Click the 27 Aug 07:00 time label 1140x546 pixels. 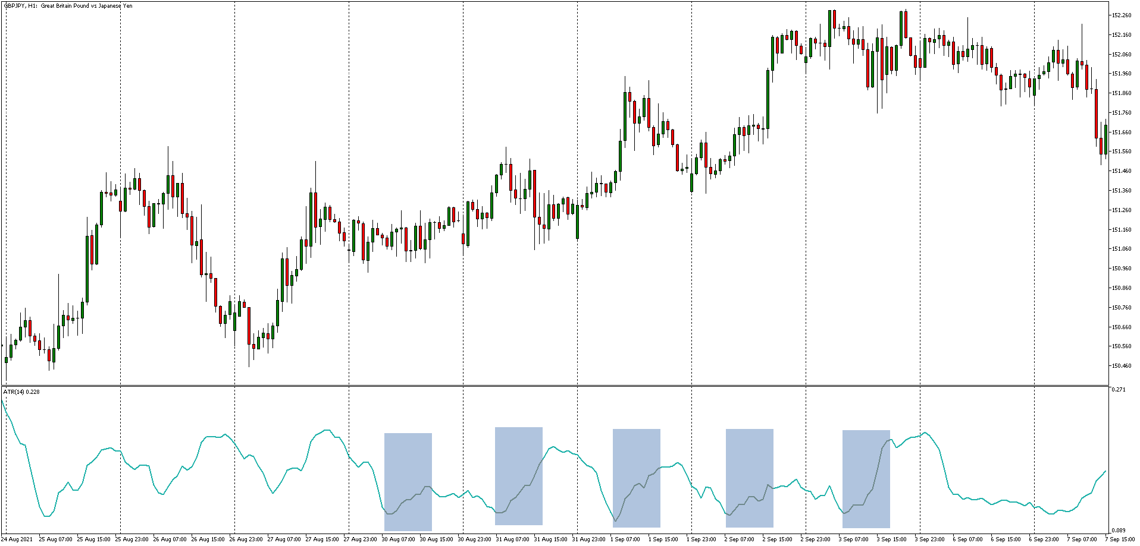point(284,539)
